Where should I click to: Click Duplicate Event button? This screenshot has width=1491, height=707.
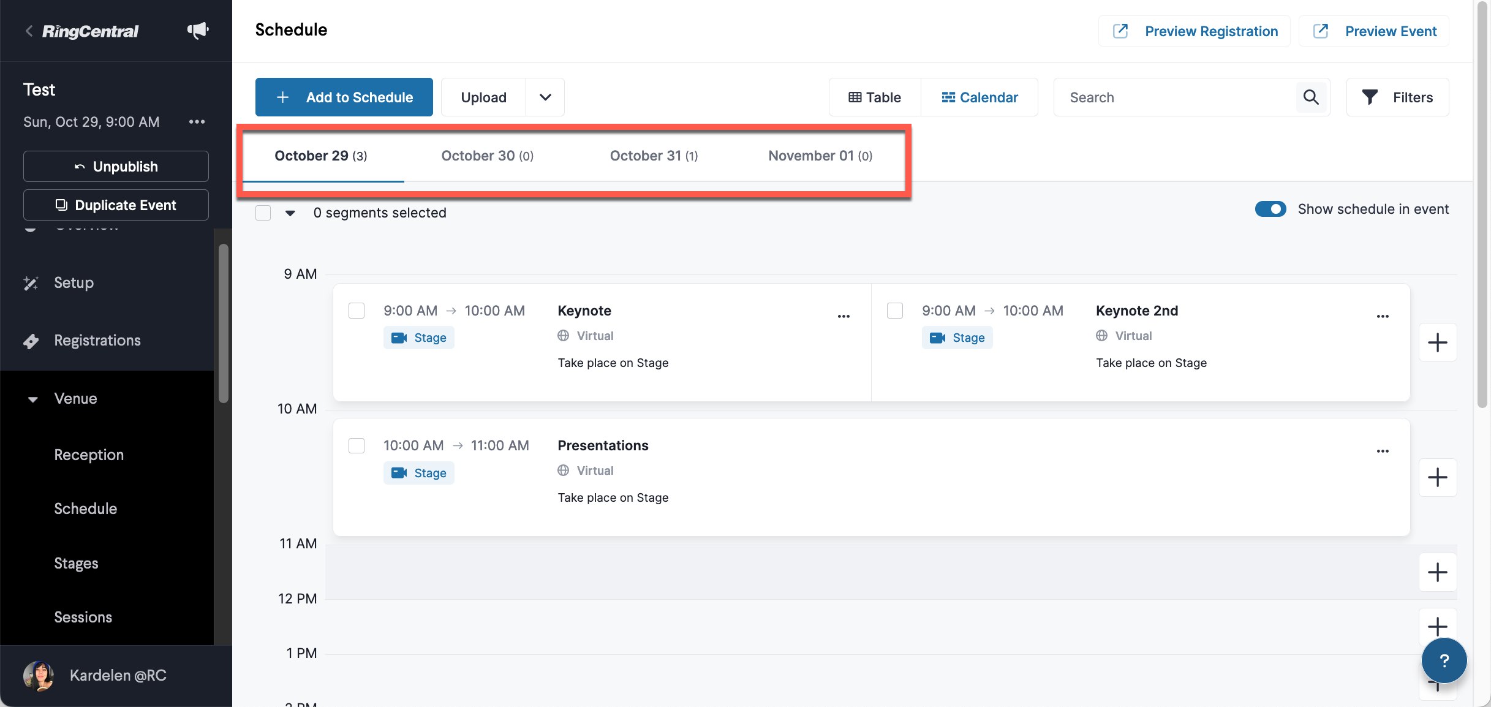click(x=116, y=205)
